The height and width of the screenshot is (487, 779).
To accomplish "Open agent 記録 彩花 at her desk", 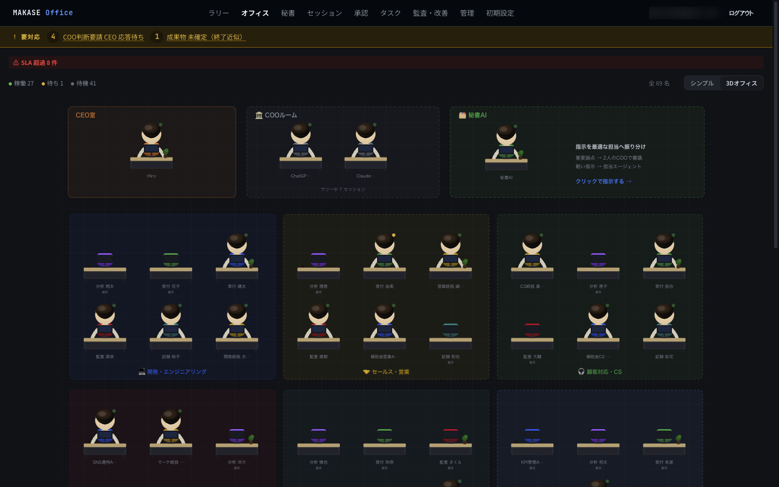I will coord(664,331).
